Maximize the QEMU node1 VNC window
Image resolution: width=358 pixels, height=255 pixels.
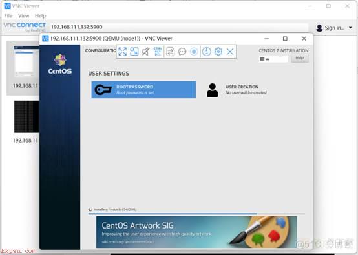[285, 39]
